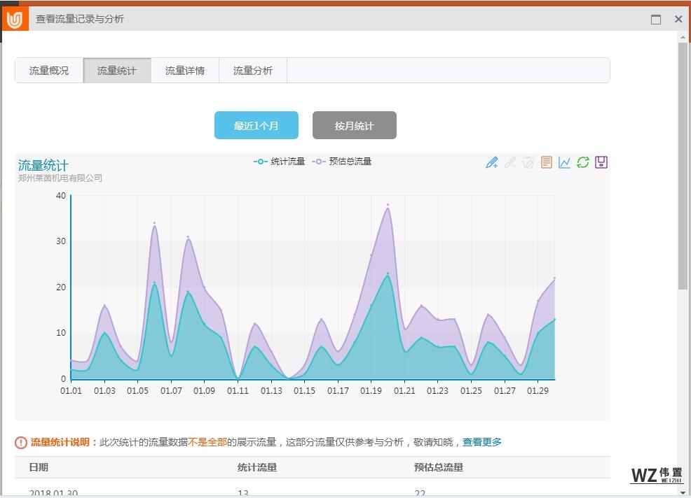Image resolution: width=691 pixels, height=498 pixels.
Task: Click the orange app logo in title bar
Action: [15, 20]
